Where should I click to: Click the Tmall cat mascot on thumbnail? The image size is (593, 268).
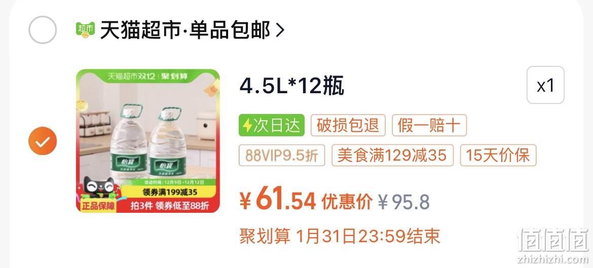coord(98,187)
